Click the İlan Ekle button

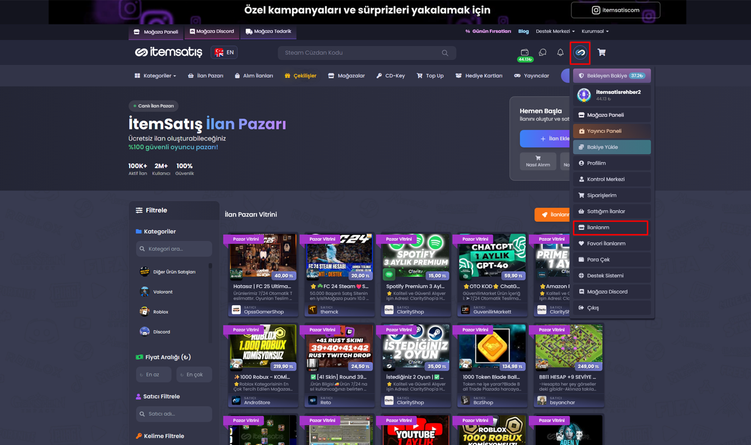click(546, 139)
